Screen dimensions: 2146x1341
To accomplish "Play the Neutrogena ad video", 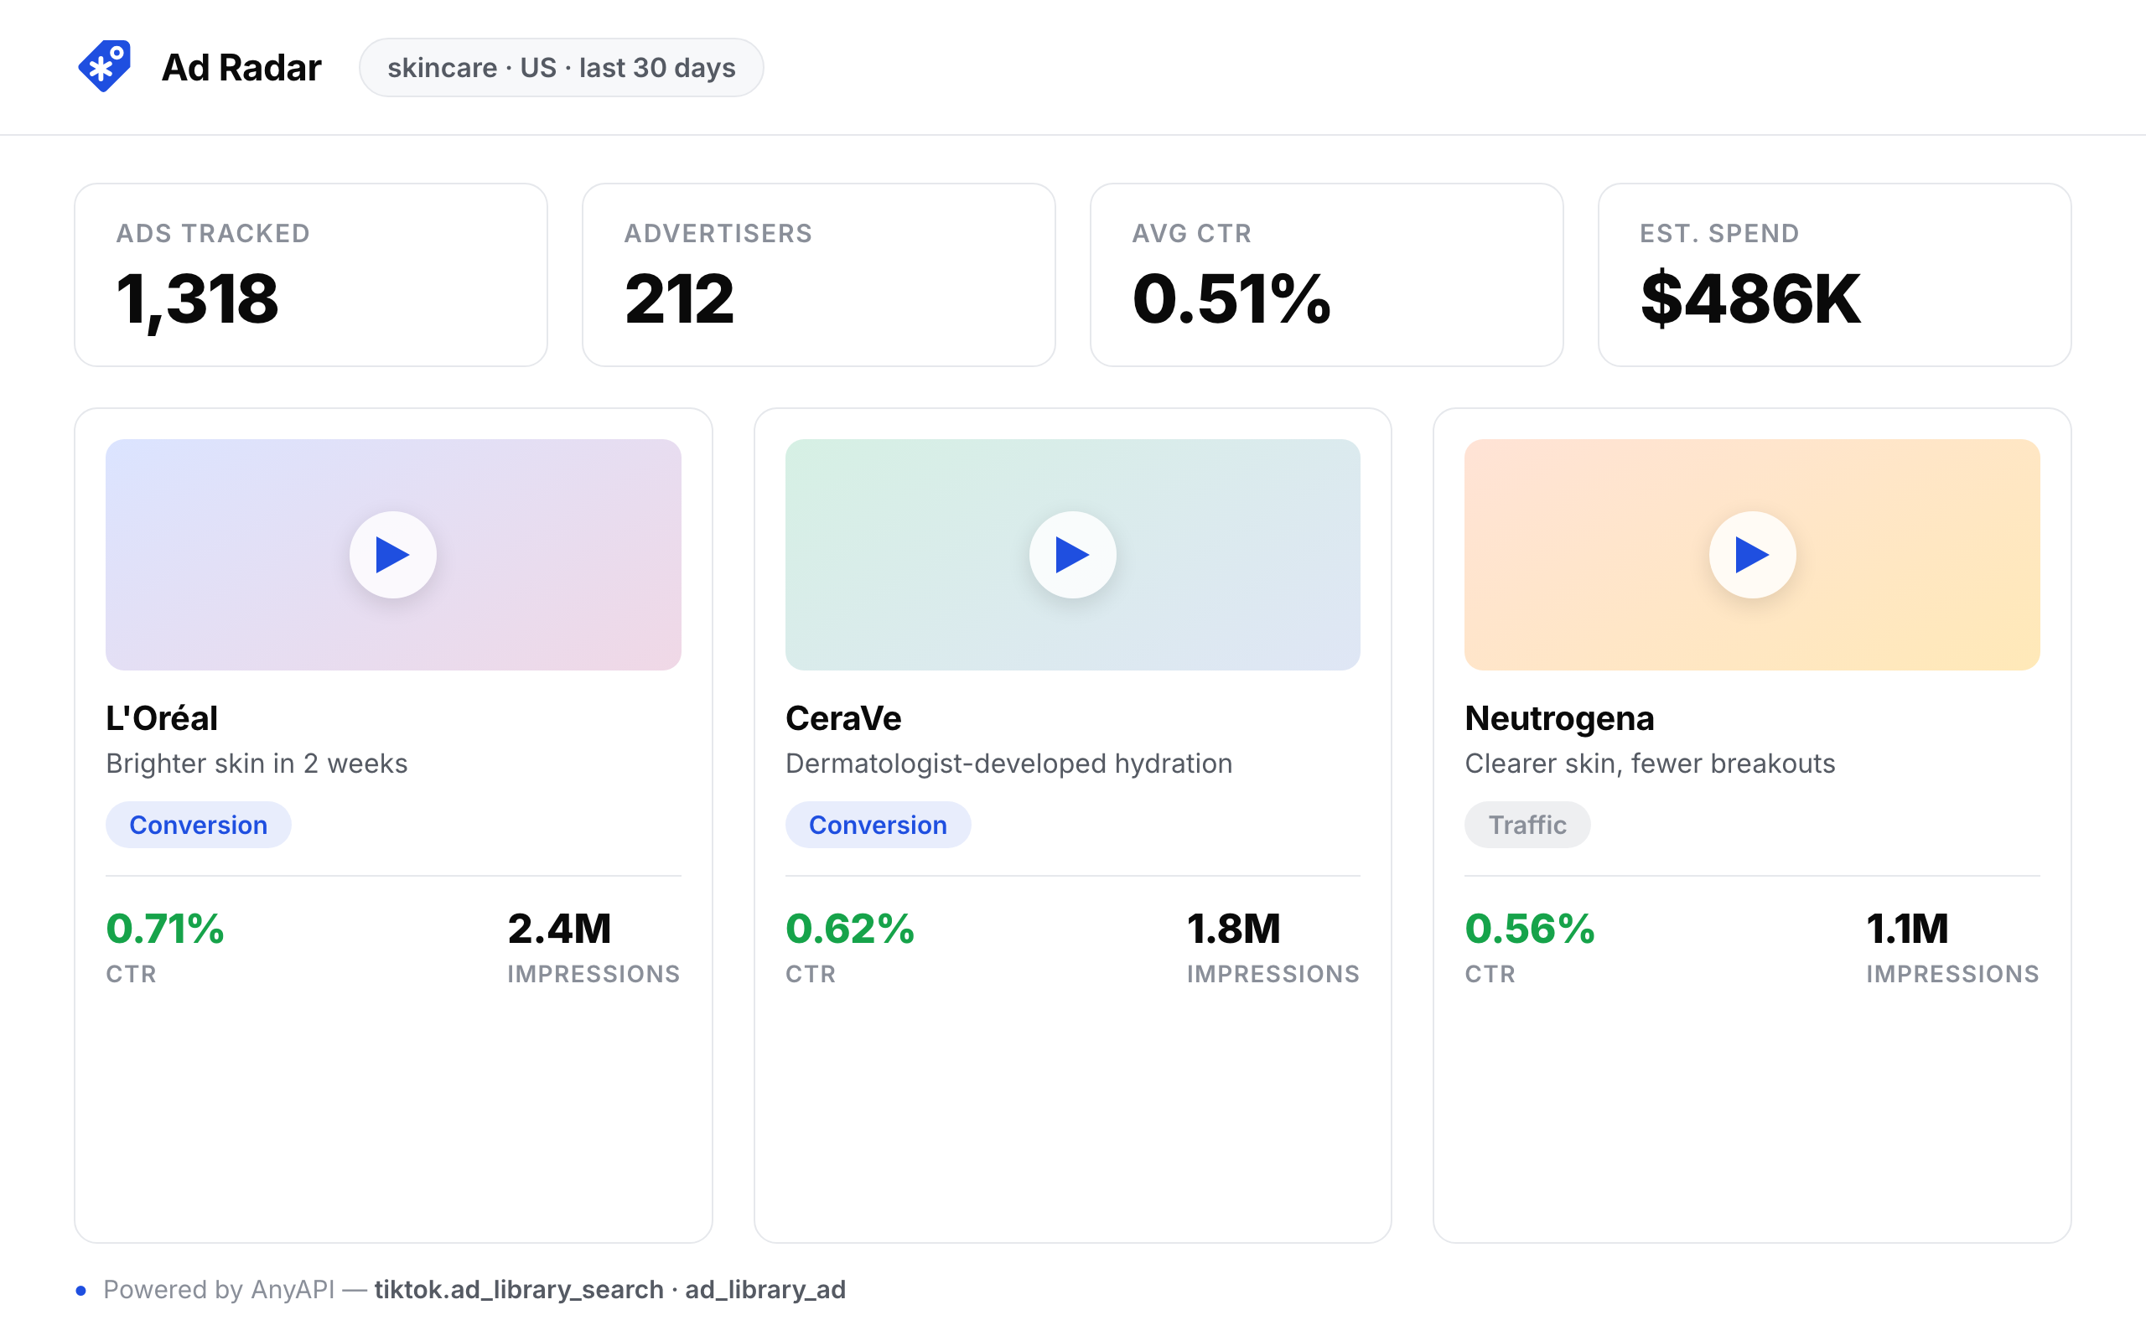I will click(1751, 555).
